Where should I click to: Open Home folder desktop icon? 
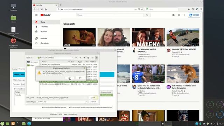pyautogui.click(x=13, y=19)
